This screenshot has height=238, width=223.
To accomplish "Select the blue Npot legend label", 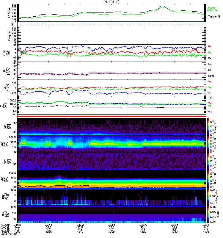I will 211,76.
